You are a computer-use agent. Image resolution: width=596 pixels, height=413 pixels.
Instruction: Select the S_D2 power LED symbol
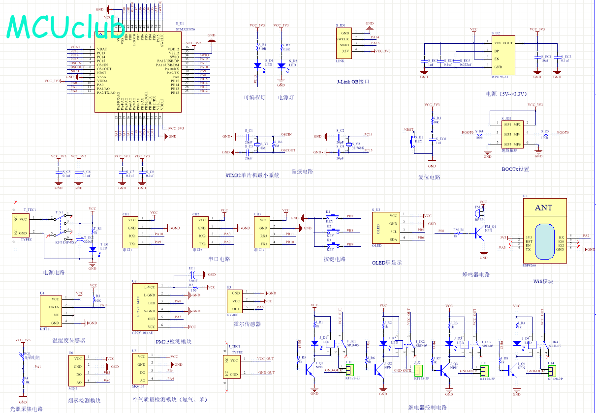pos(281,65)
